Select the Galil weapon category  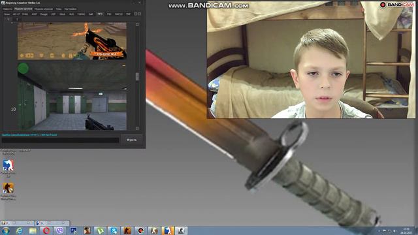click(91, 14)
